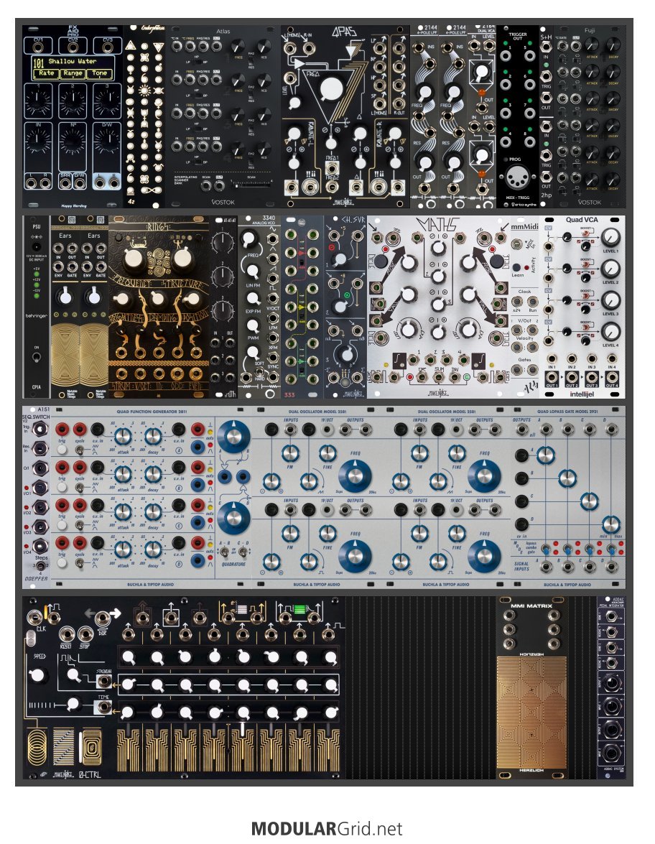Screen dimensions: 655x844
Task: Click the 281t row A white trig button
Action: coord(62,449)
